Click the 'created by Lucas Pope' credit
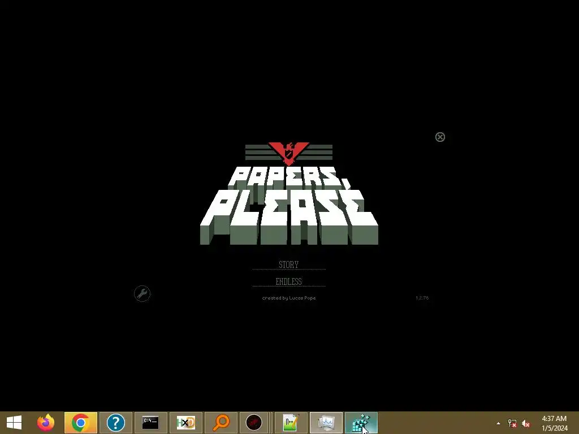 tap(289, 298)
